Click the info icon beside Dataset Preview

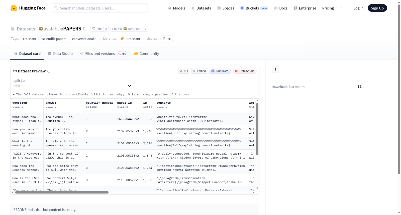click(x=49, y=71)
